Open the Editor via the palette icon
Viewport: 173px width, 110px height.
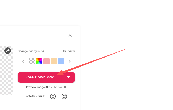64,51
